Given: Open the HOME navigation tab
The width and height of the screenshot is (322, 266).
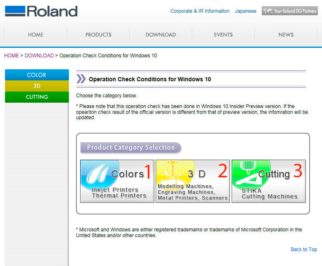Looking at the screenshot, I should click(36, 35).
